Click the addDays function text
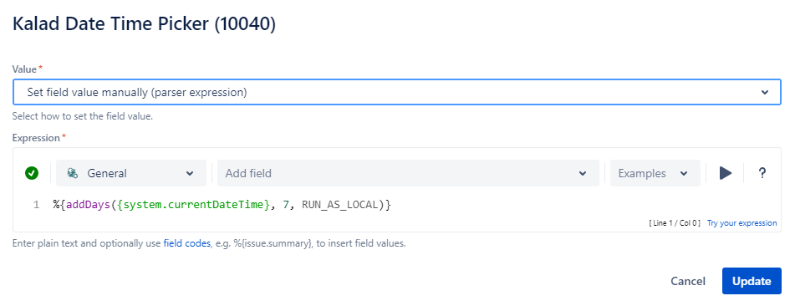Screen dimensions: 795x306 pos(89,205)
